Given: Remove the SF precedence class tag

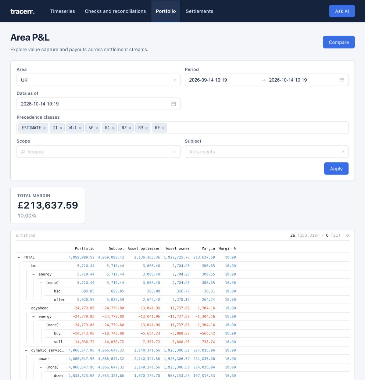Looking at the screenshot, I should pos(97,128).
